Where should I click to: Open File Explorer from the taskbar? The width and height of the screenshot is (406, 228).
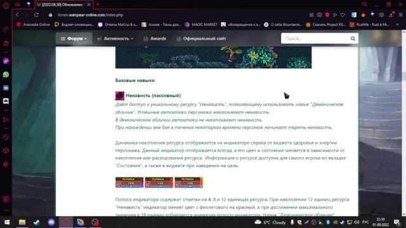(x=22, y=222)
